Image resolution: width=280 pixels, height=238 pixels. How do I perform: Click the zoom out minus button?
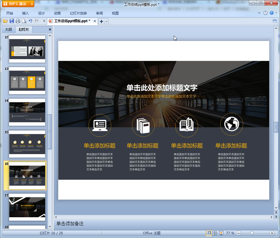(x=239, y=233)
